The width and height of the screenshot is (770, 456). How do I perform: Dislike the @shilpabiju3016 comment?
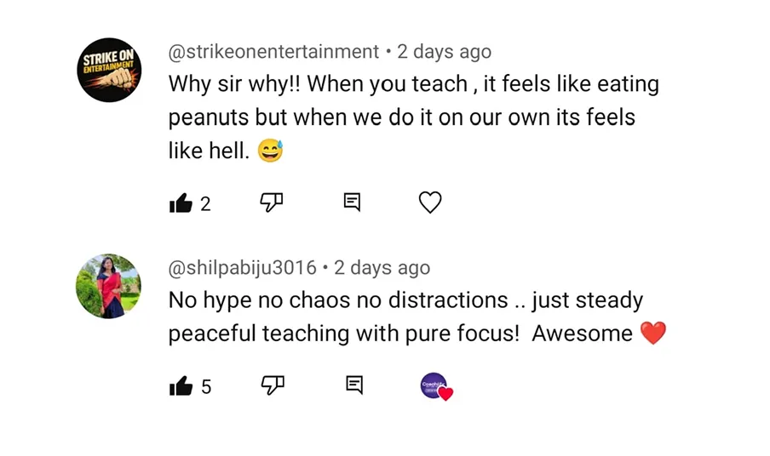[272, 385]
